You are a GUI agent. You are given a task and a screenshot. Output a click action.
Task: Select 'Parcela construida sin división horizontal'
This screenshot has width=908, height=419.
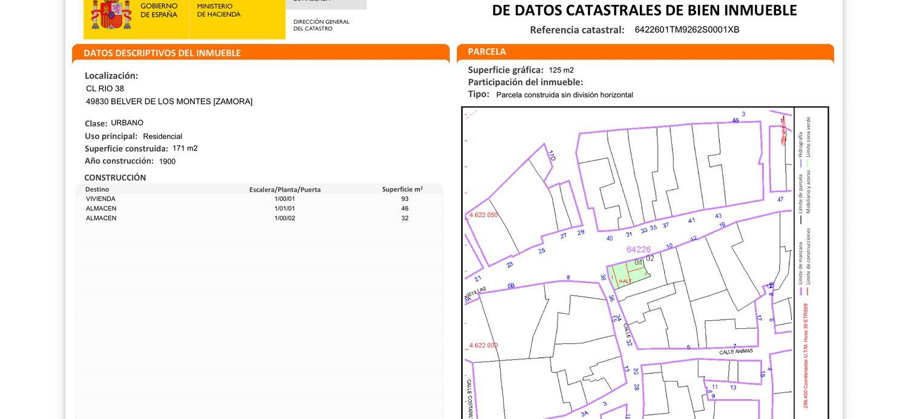click(564, 95)
